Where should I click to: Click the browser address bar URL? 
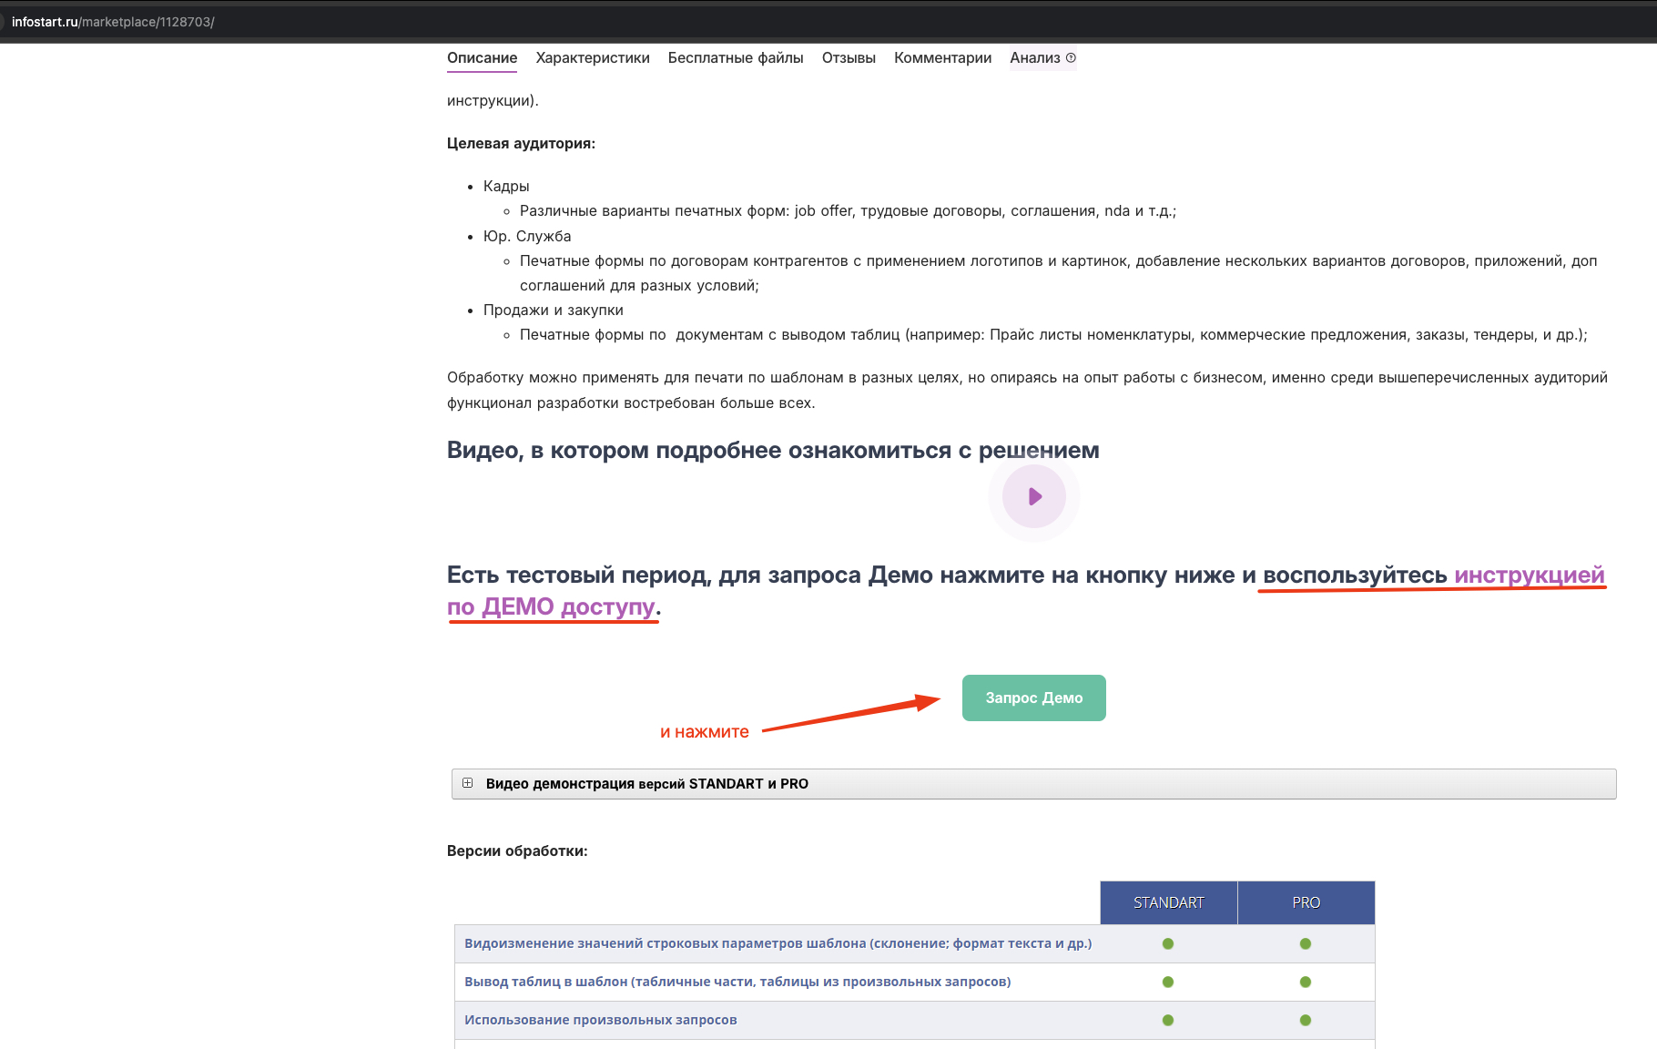(113, 22)
